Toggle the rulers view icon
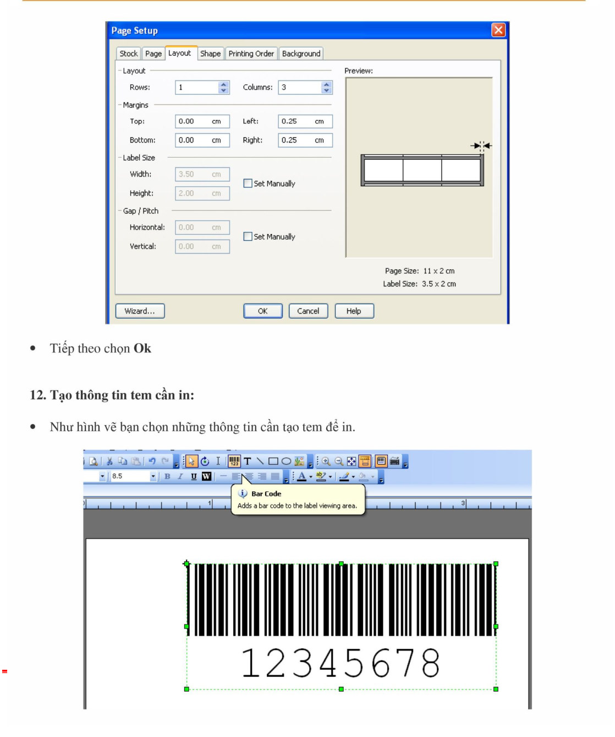The image size is (615, 737). coord(365,462)
